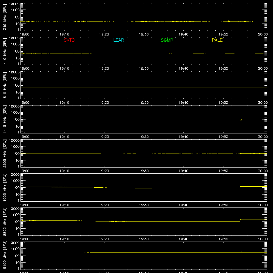
Task: Click the 10 tick label on 4995 MHz axis
Action: (17, 195)
